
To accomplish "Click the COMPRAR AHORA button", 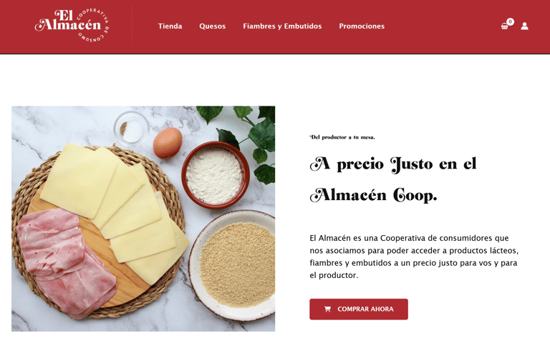I will pos(359,309).
